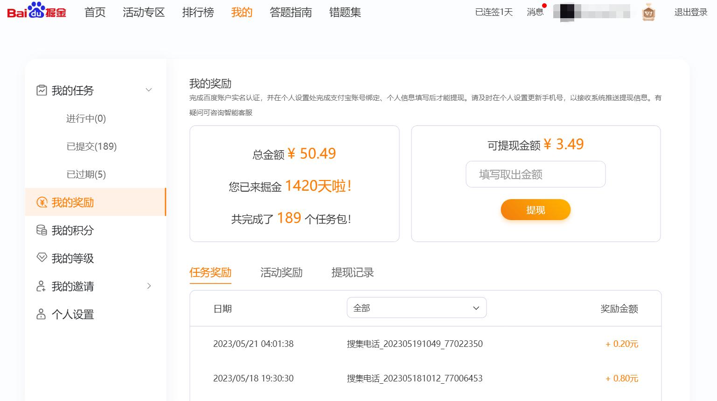This screenshot has width=717, height=401.
Task: Click the V1 level badge
Action: tap(648, 12)
